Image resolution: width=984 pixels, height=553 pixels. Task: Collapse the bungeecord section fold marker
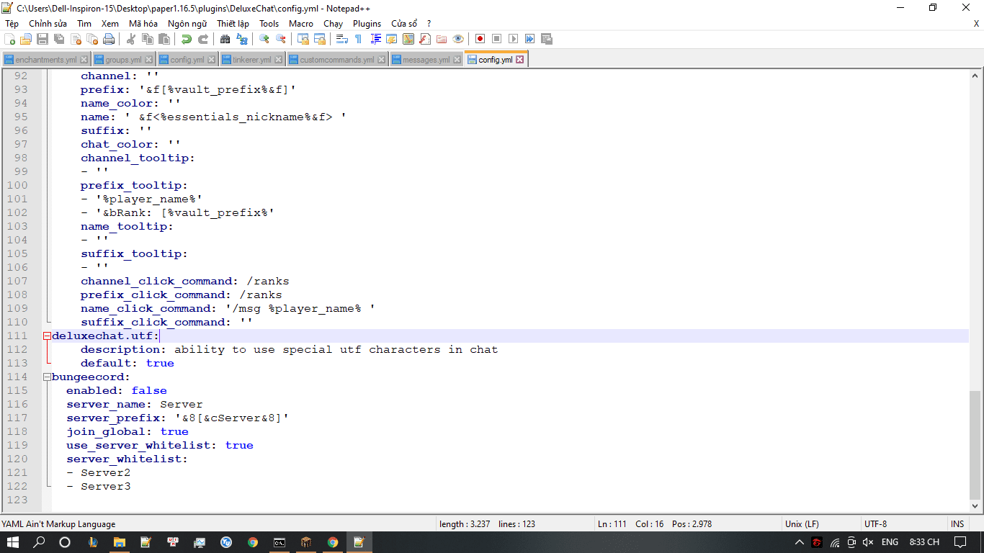pyautogui.click(x=47, y=377)
